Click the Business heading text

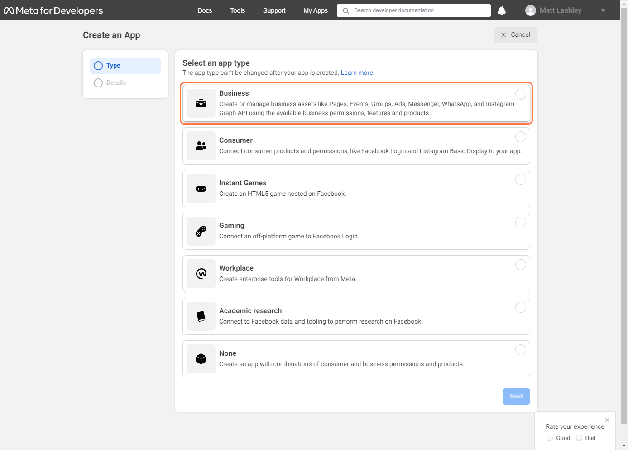tap(234, 93)
